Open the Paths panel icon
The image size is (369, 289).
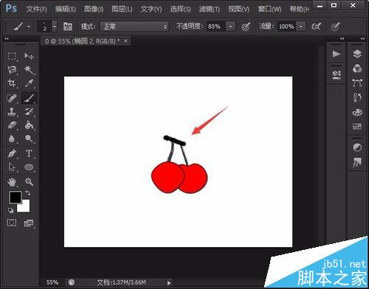pyautogui.click(x=357, y=83)
